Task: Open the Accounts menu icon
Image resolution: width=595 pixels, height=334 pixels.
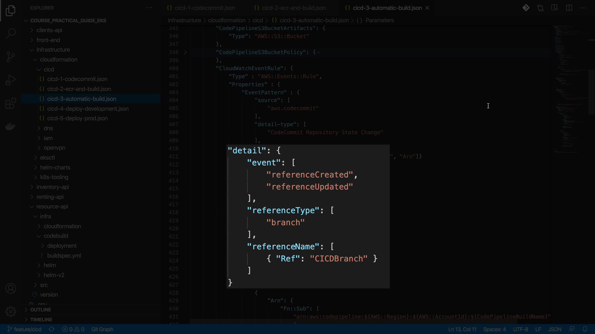Action: [11, 289]
